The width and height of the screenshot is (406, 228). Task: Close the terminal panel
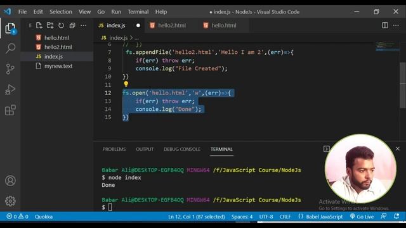(398, 149)
